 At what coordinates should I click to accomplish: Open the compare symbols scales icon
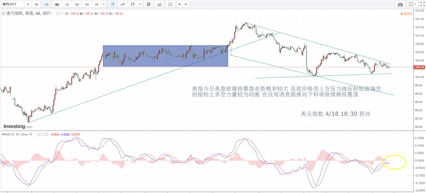[170, 4]
